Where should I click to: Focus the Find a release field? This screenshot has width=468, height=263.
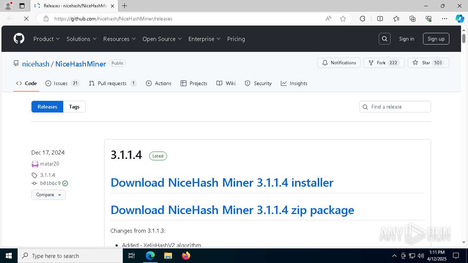399,107
